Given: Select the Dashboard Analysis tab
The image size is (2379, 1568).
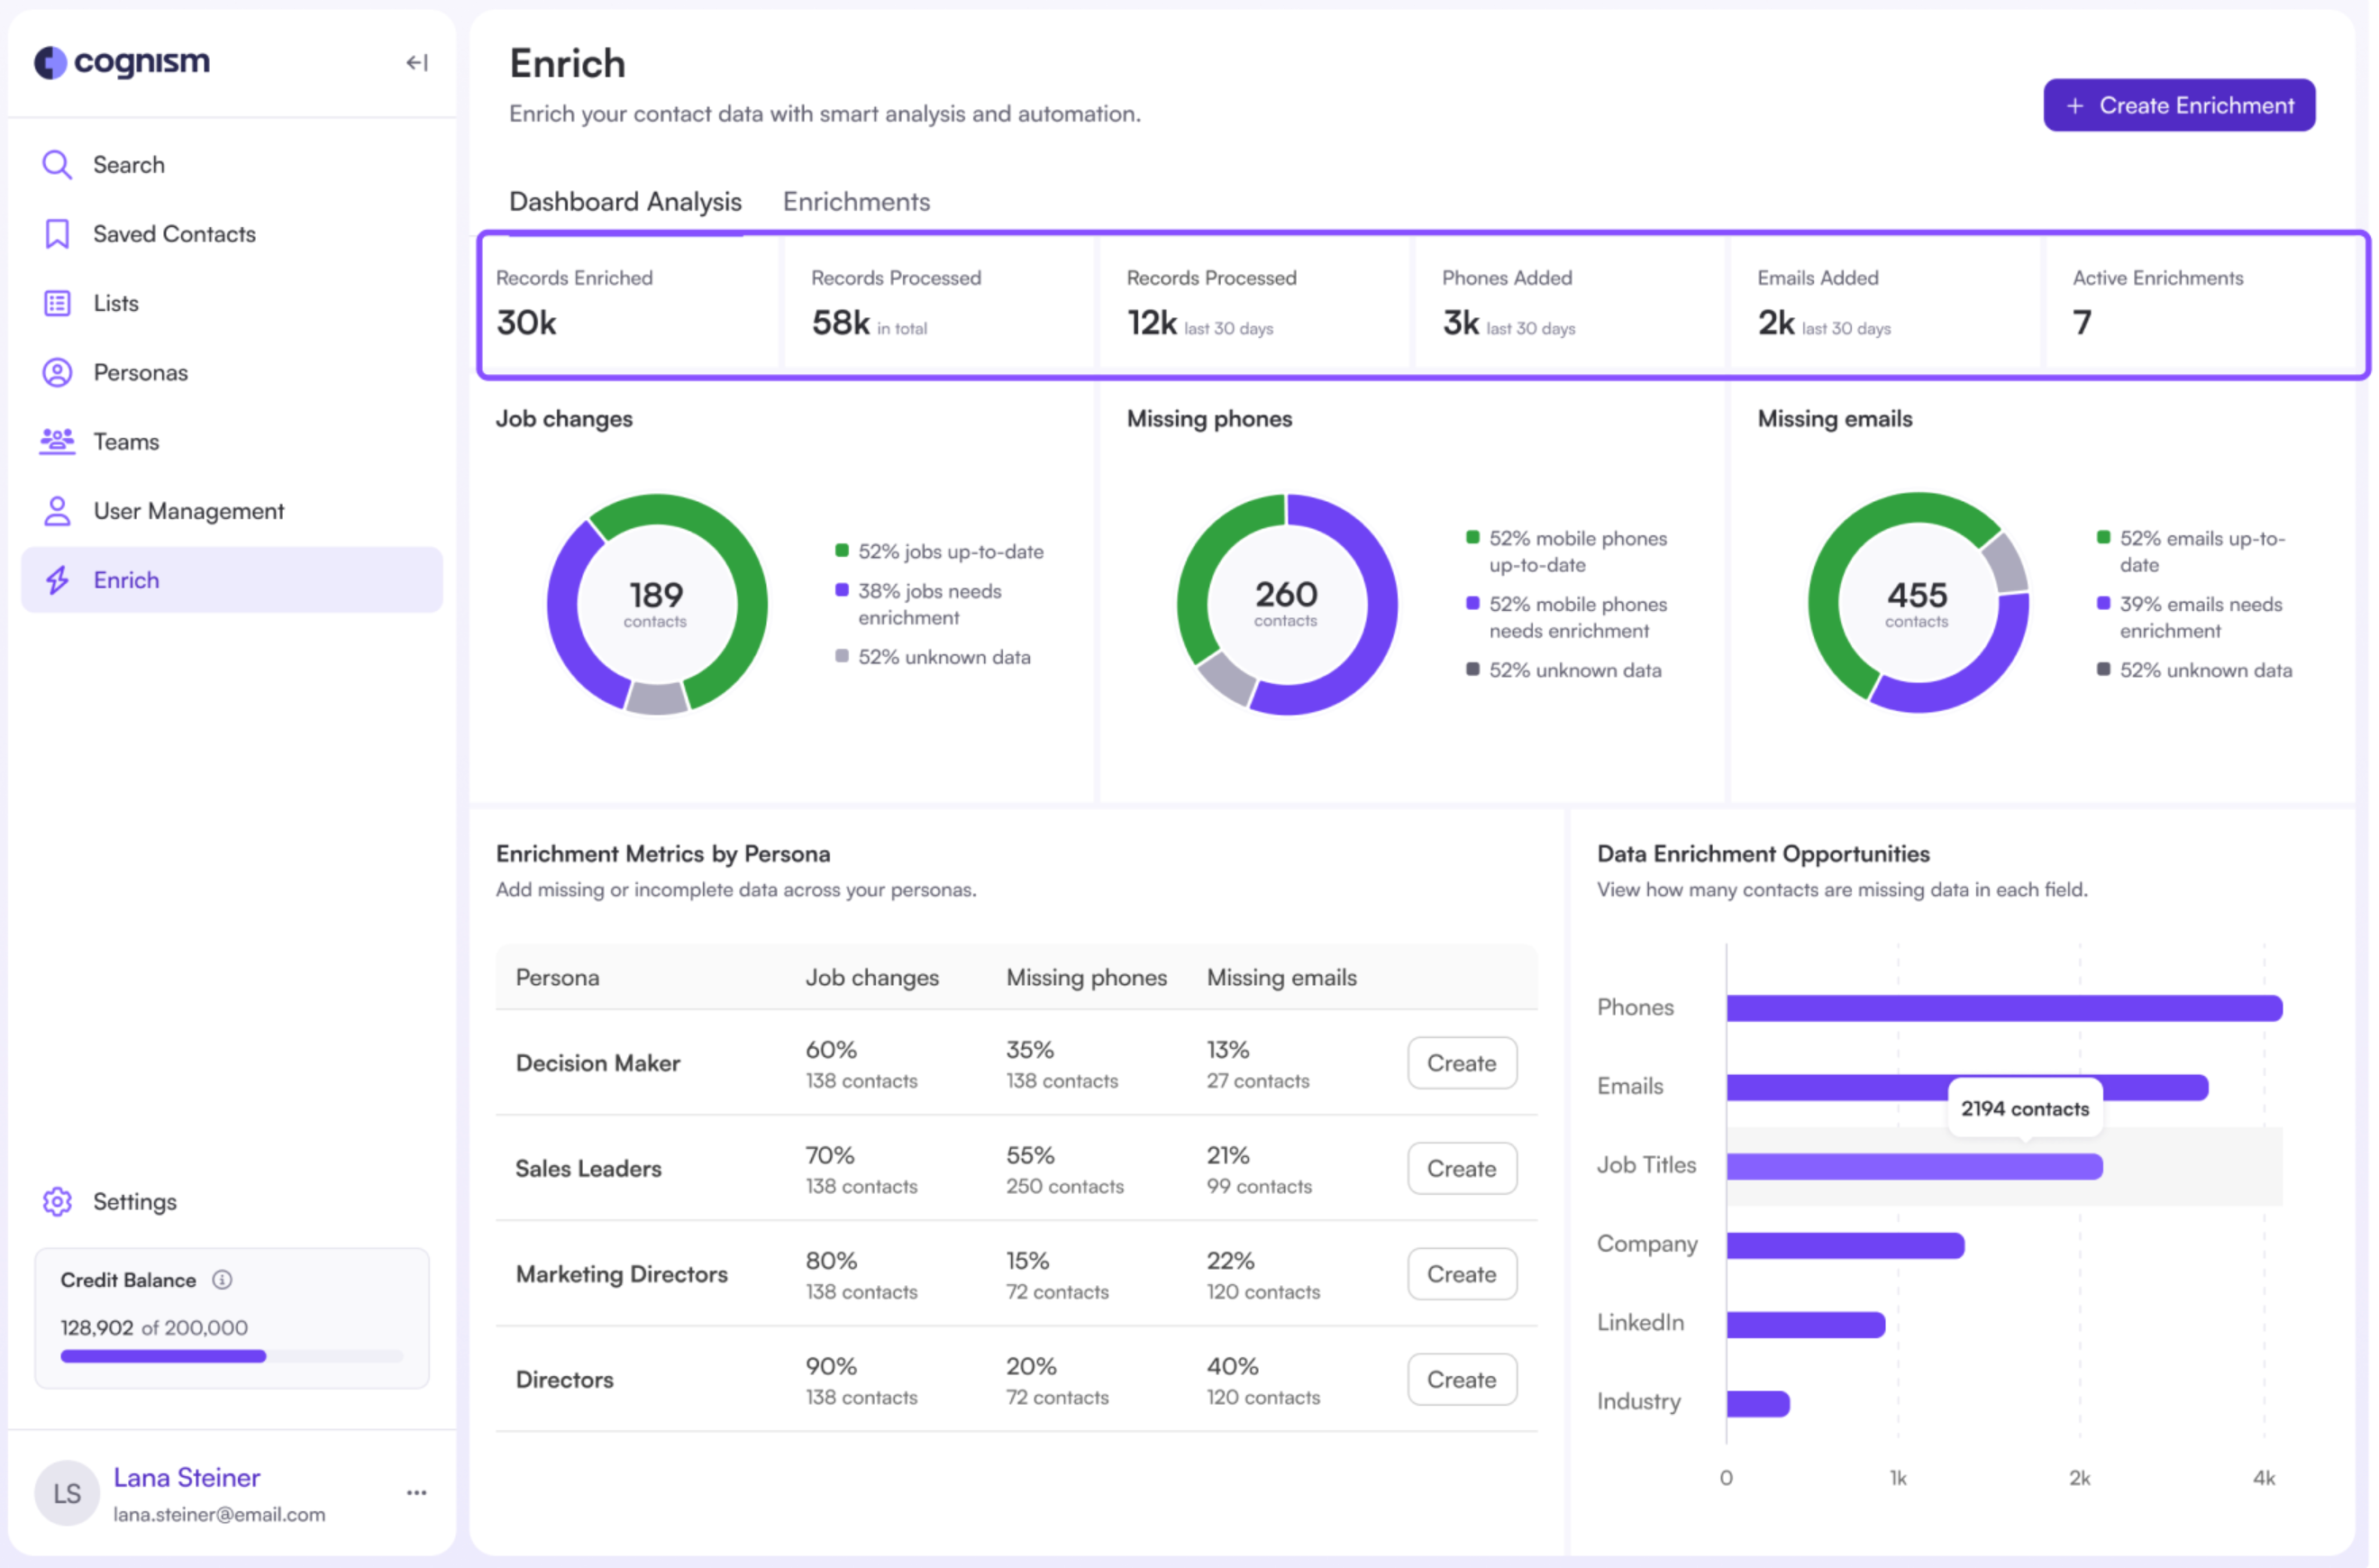Looking at the screenshot, I should tap(625, 201).
